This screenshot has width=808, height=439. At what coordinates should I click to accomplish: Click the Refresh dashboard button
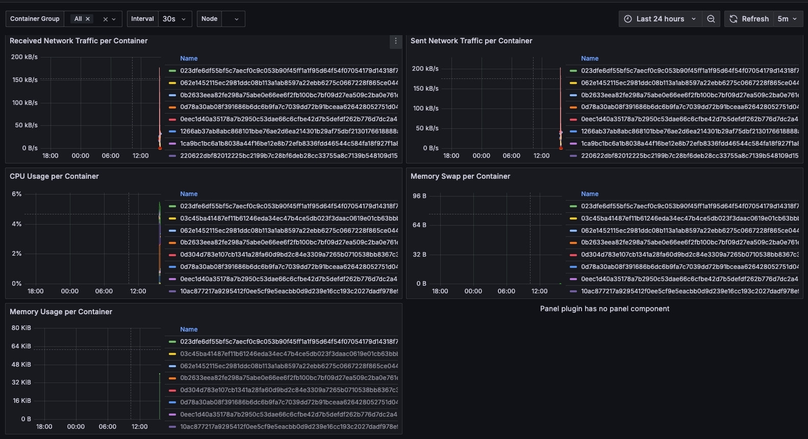[749, 19]
